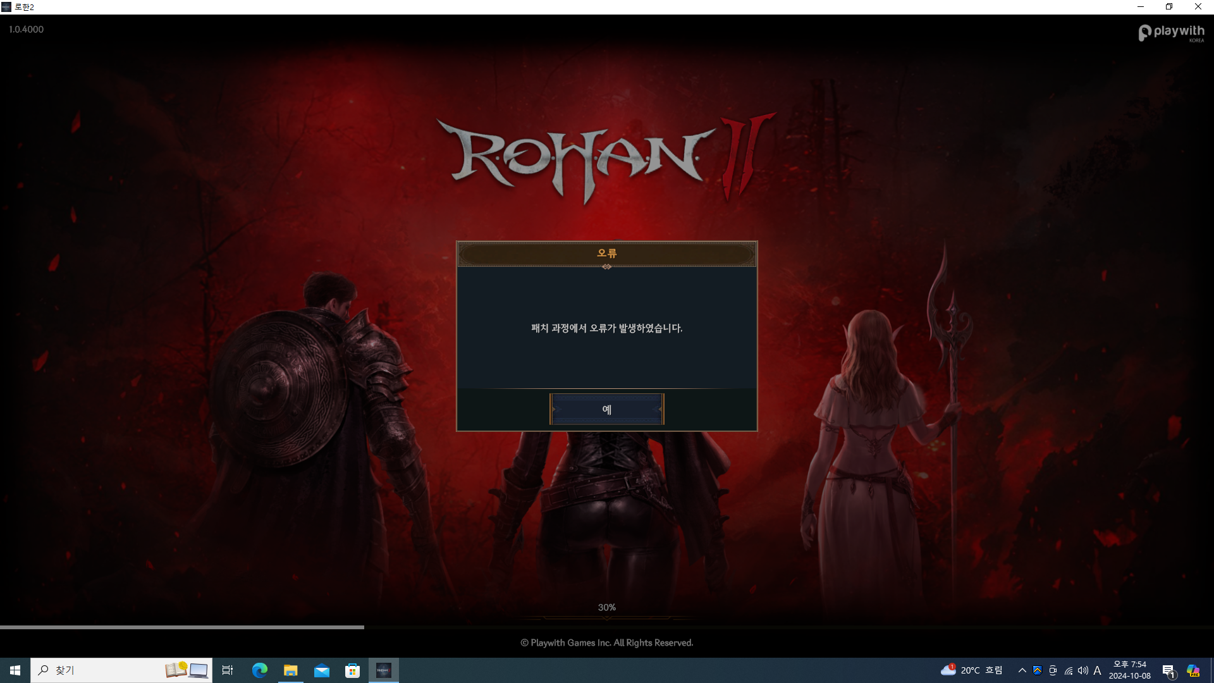Close the 로한2 game window

coord(1198,7)
